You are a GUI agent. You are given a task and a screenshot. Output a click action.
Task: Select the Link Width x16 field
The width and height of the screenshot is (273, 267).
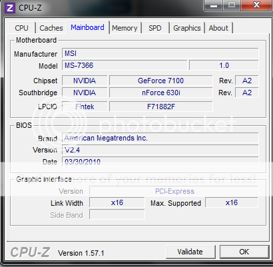click(117, 202)
